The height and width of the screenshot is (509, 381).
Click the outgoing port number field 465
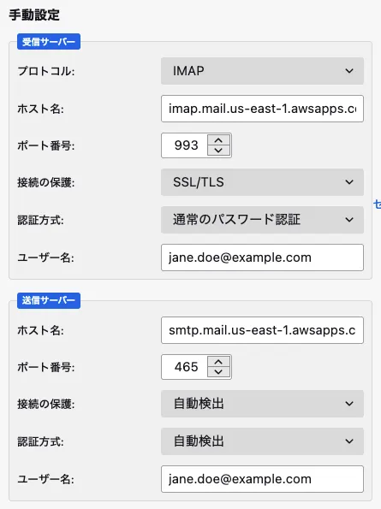(185, 367)
